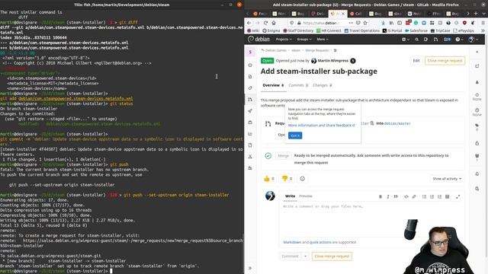Open the More dropdown in GitLab navbar

323,40
